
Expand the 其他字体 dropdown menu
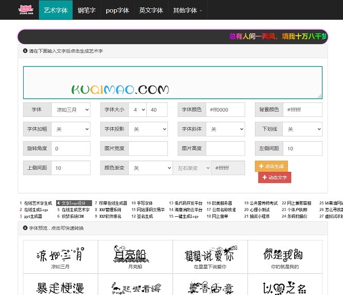tap(187, 10)
